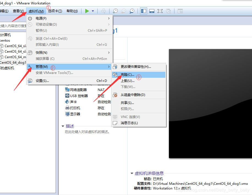Select CentOS_64_dog1 in the library
The image size is (252, 195).
pos(13,63)
